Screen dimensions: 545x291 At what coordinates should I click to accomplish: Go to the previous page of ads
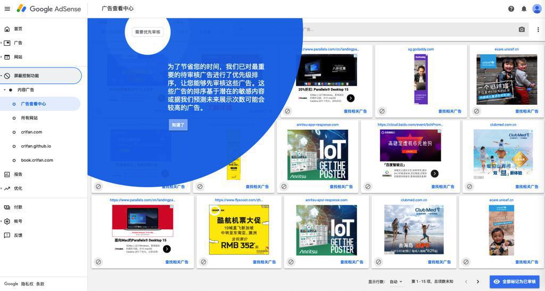(x=466, y=281)
